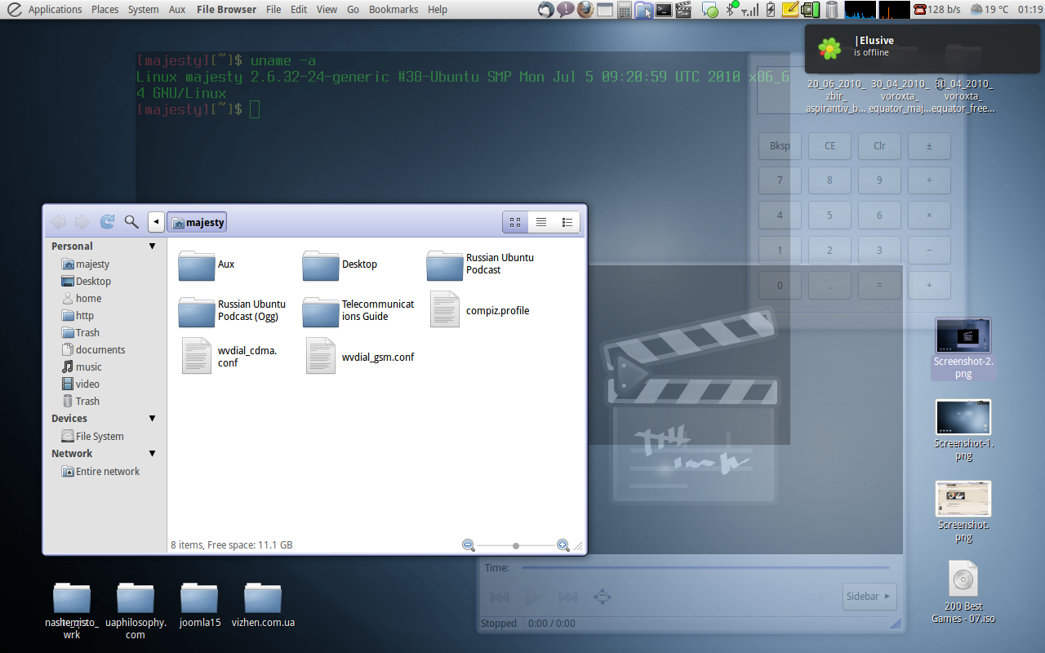1045x653 pixels.
Task: Collapse the Personal section in the sidebar
Action: (152, 247)
